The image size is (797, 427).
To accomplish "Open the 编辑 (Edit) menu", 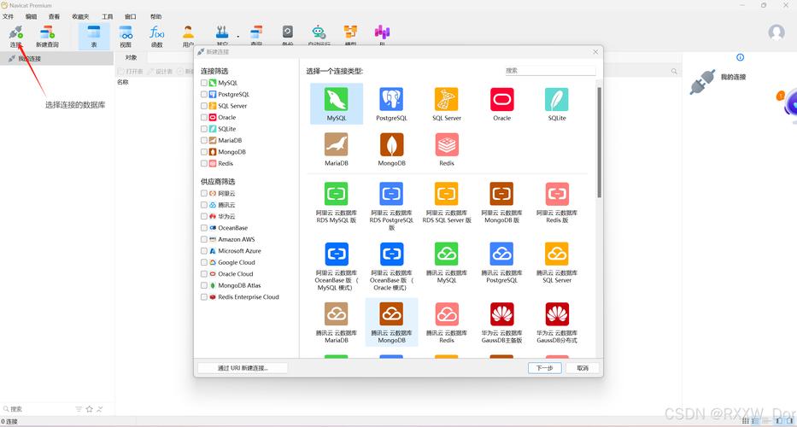I will tap(31, 17).
